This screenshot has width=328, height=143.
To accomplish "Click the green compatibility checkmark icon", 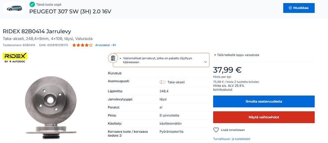I will click(x=32, y=4).
